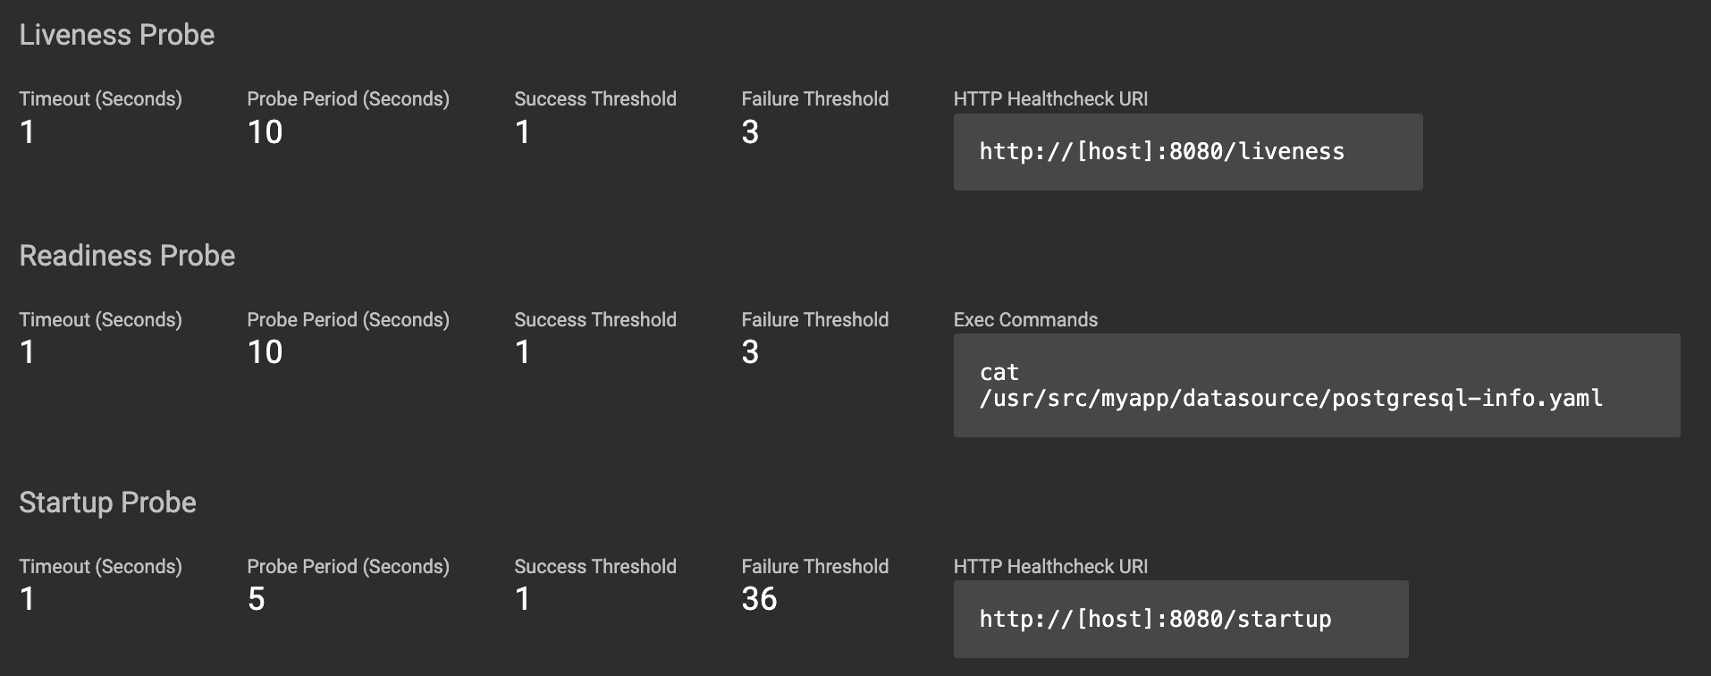Click the Startup Probe timeout value 1
The image size is (1711, 676).
28,599
